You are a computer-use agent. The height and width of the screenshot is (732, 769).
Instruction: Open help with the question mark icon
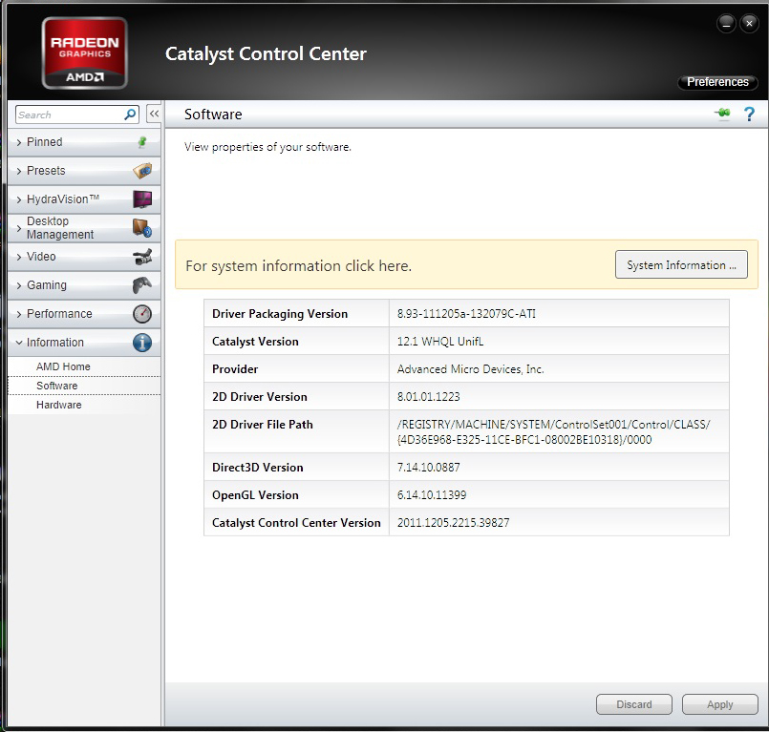(x=749, y=115)
